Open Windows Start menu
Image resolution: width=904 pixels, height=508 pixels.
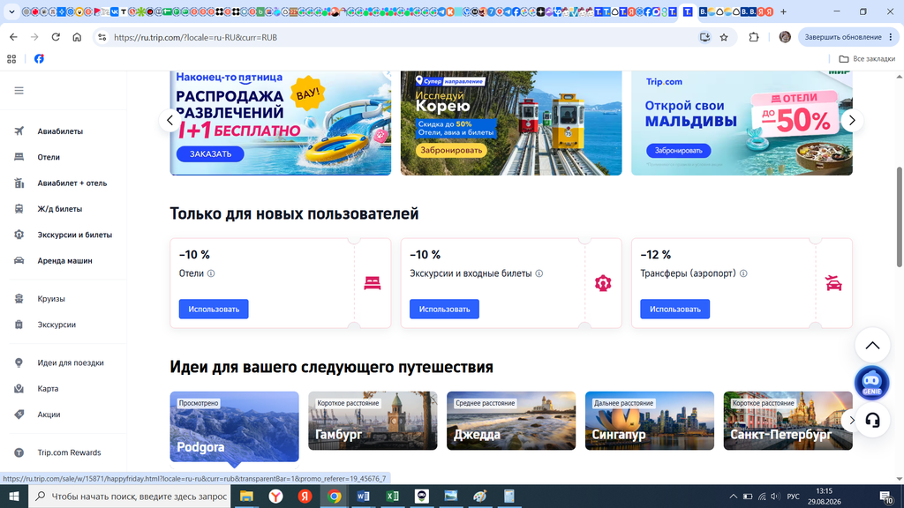tap(14, 496)
